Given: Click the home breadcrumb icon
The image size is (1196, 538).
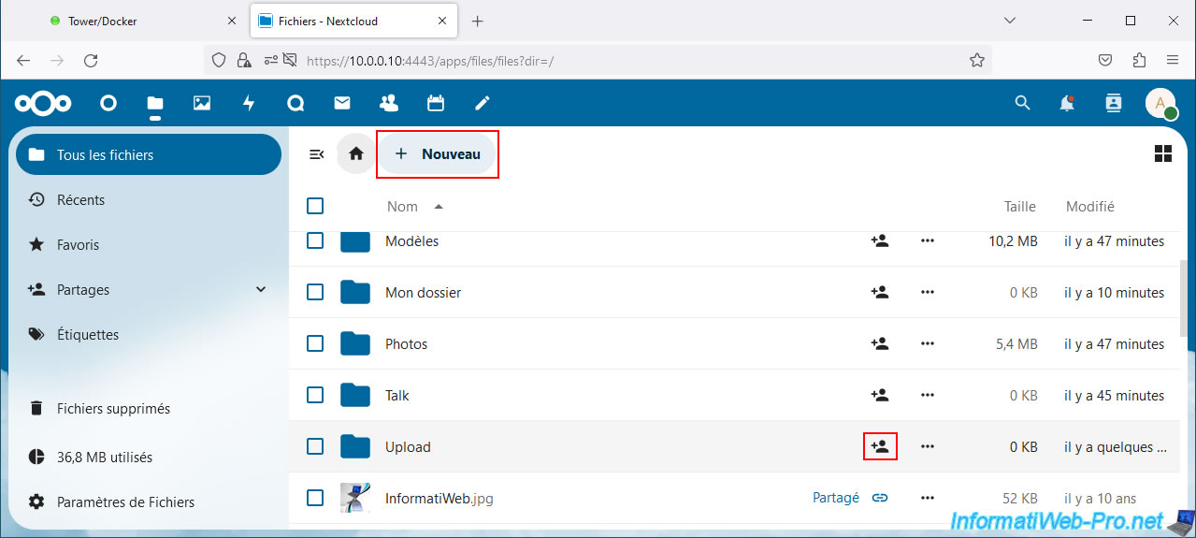Looking at the screenshot, I should 356,154.
